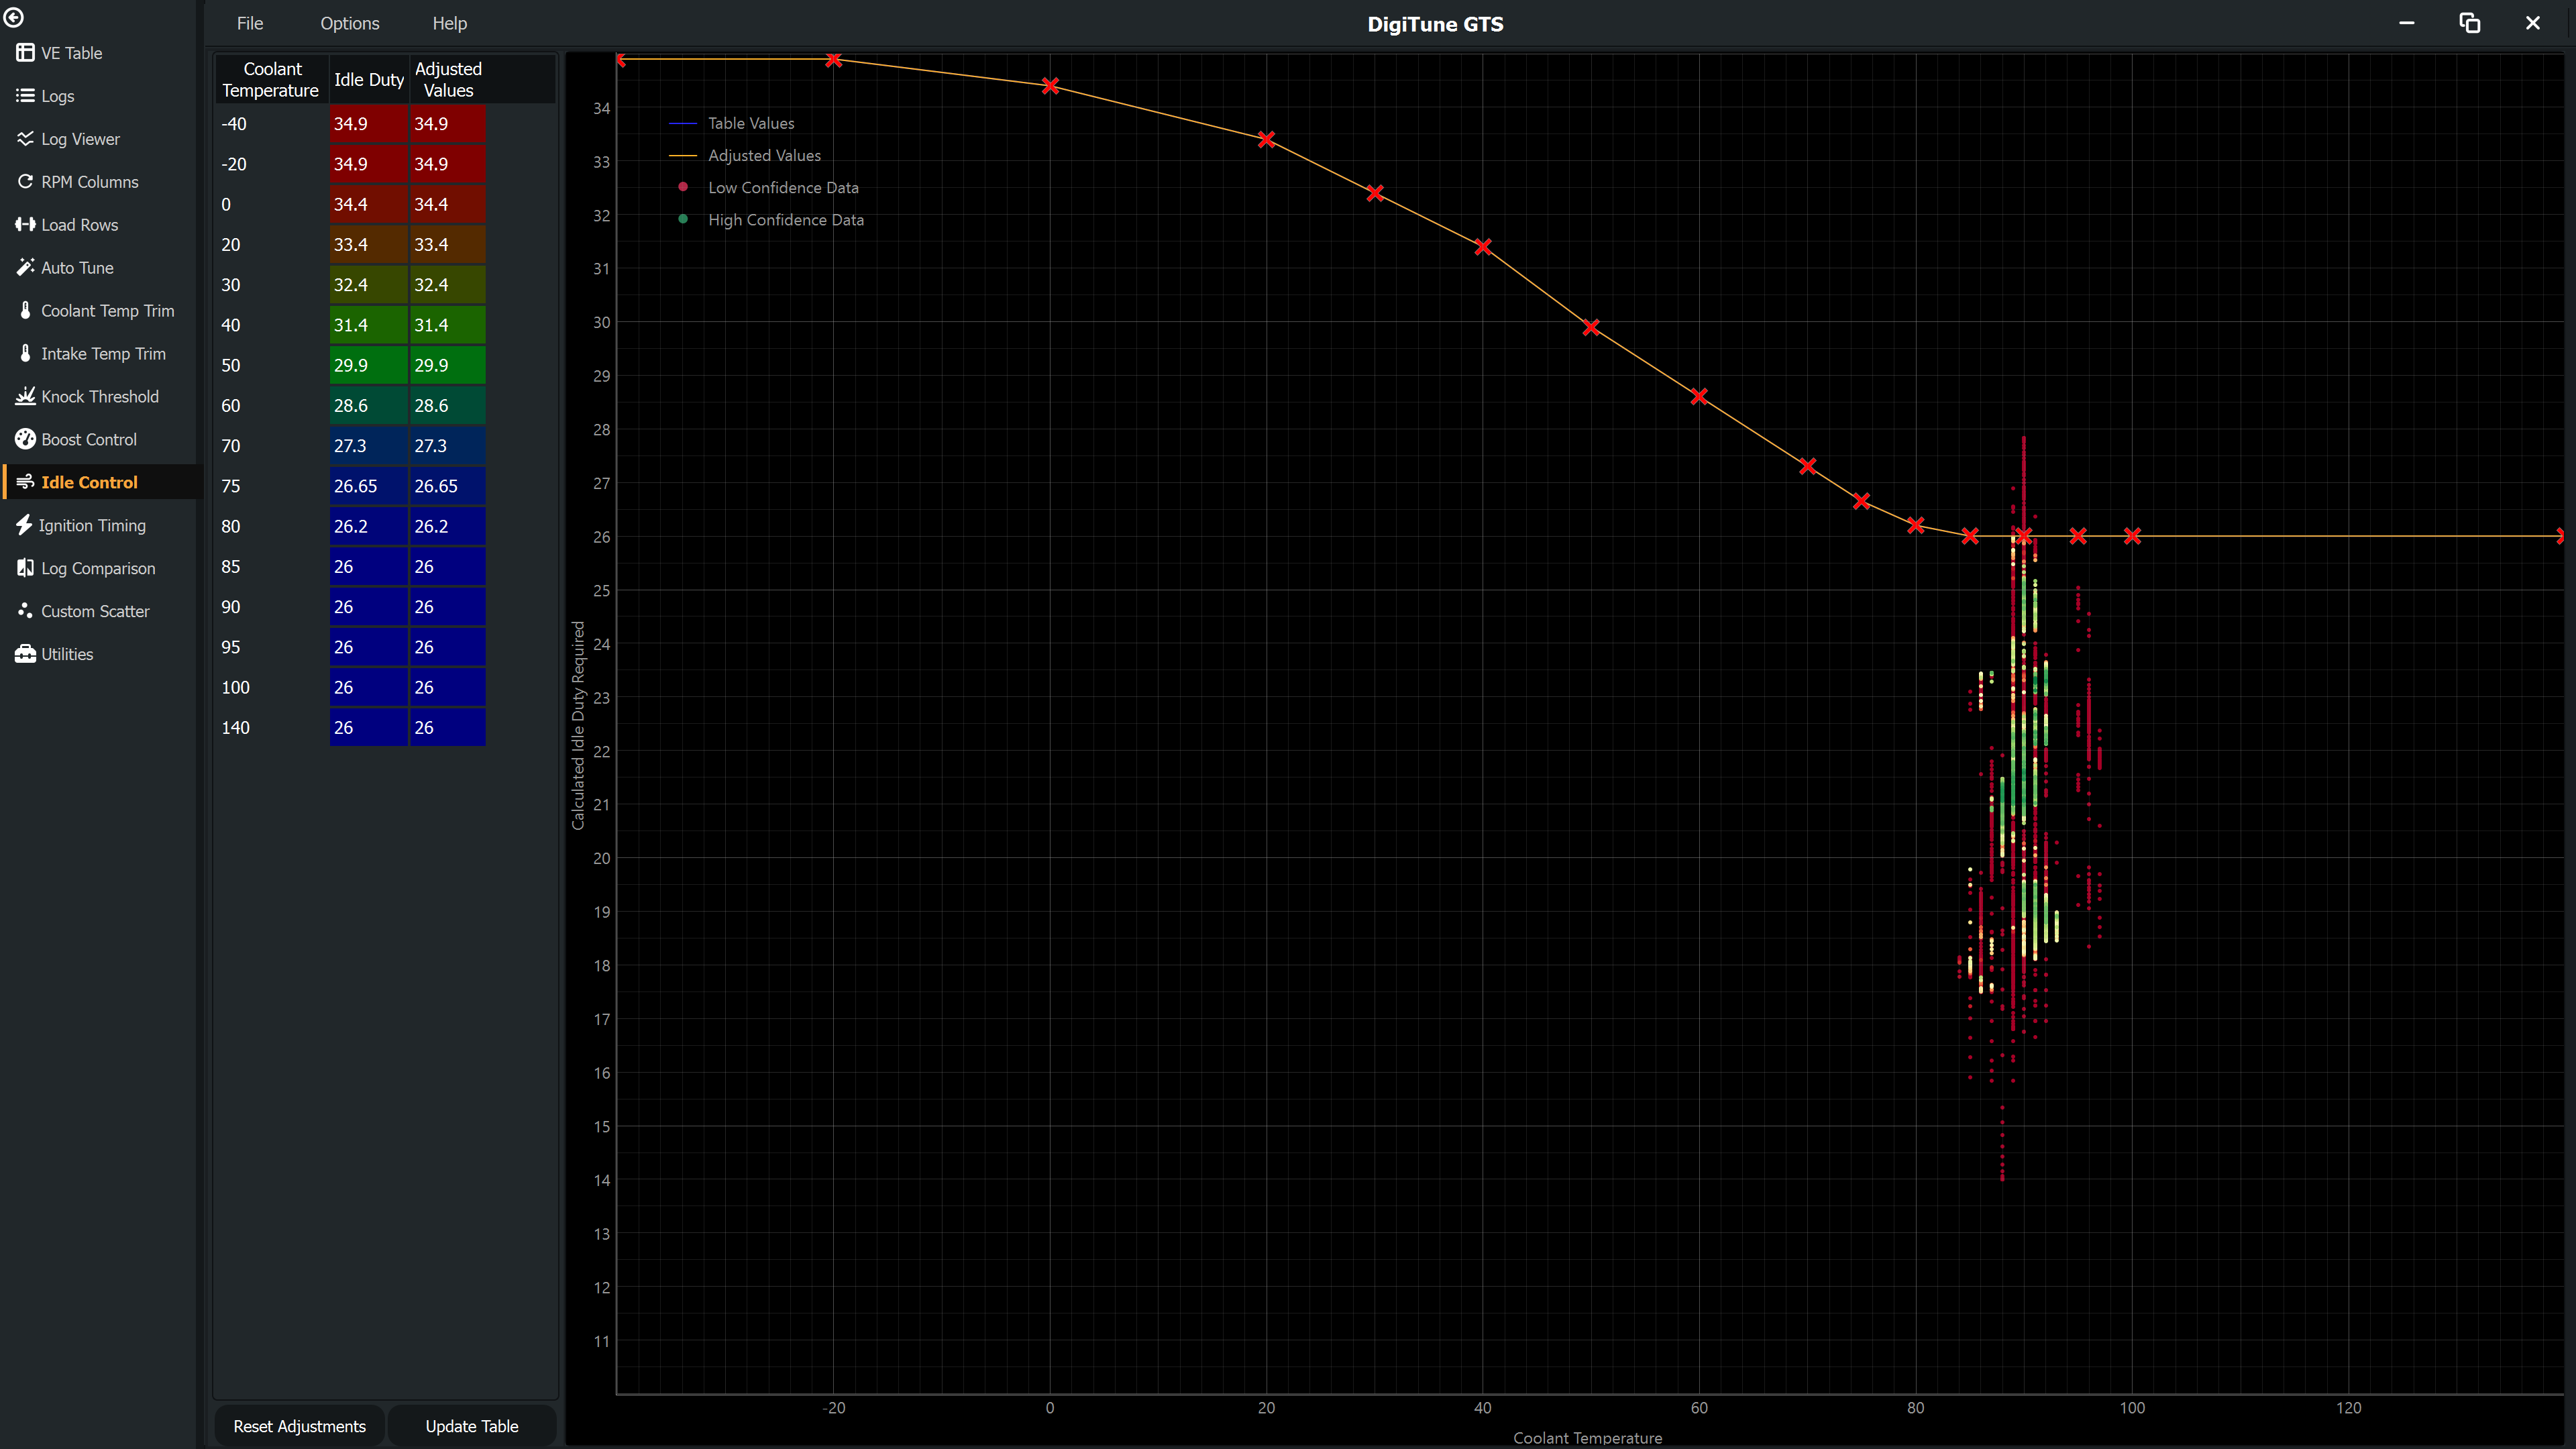Click the Coolant Temp Trim thermometer icon
Image resolution: width=2576 pixels, height=1449 pixels.
pyautogui.click(x=25, y=311)
